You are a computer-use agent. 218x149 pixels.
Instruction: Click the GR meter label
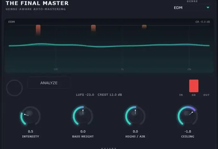pos(194,95)
